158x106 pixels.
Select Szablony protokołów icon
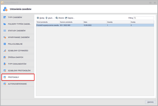tap(5, 70)
